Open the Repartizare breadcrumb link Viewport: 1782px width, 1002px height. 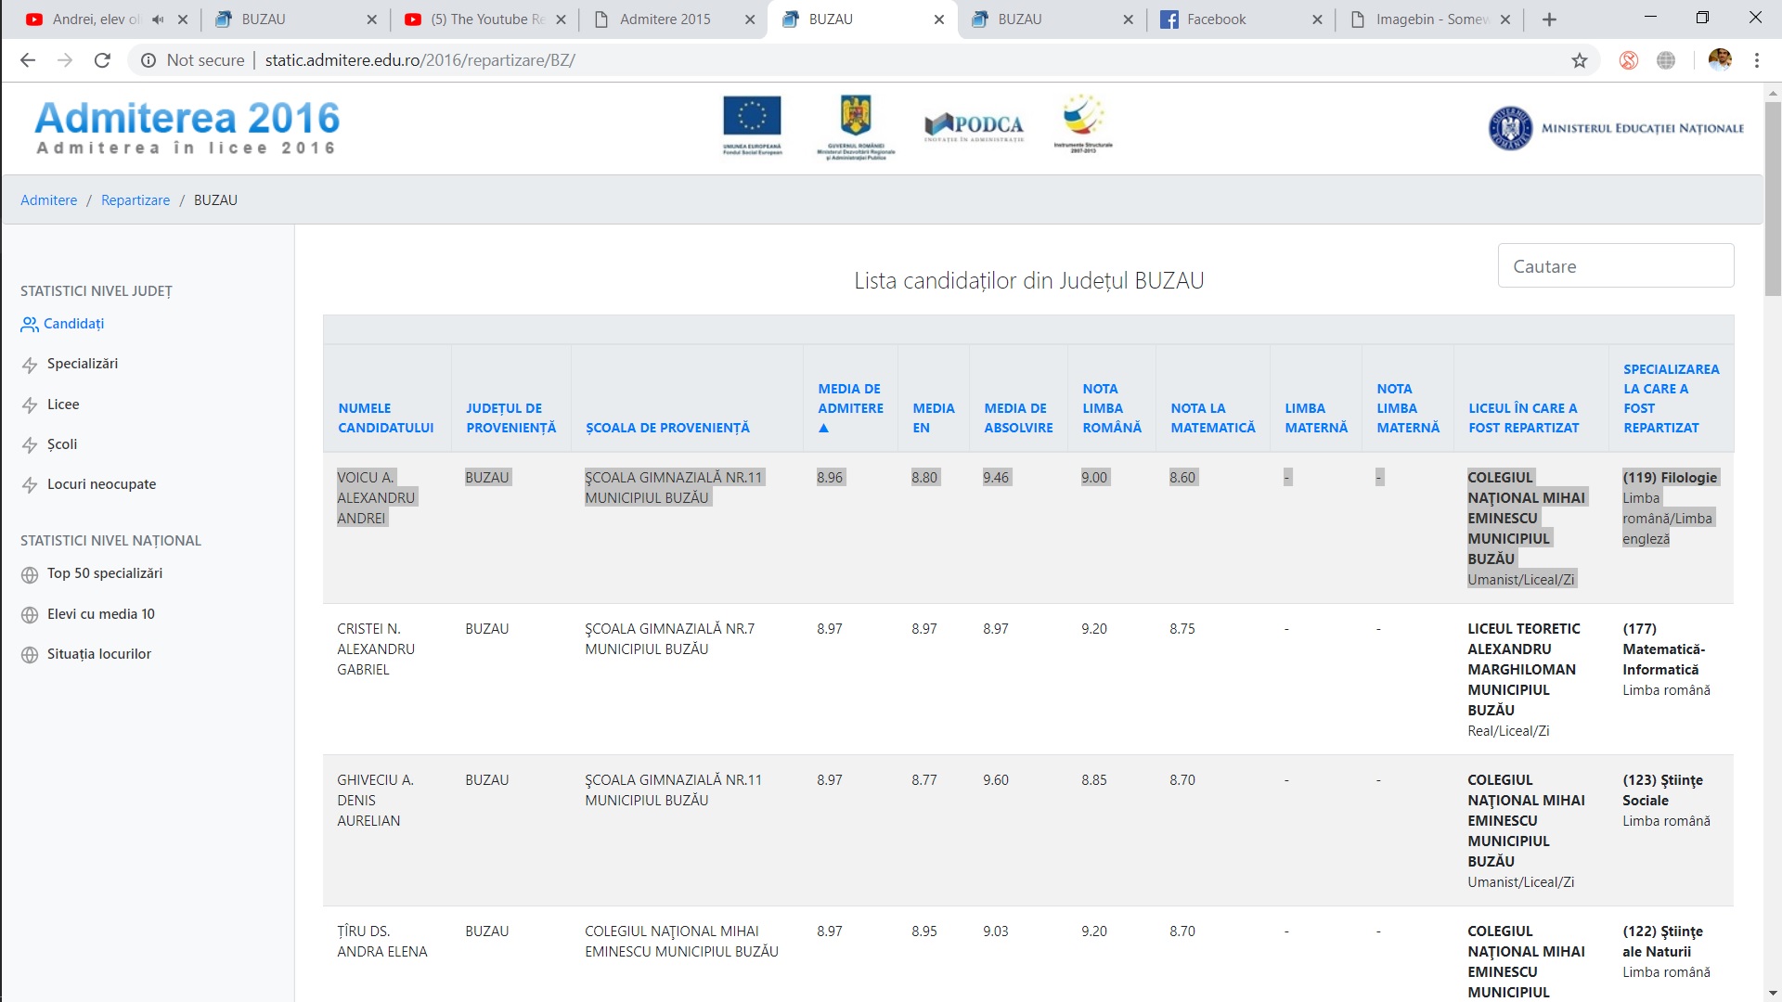[136, 200]
